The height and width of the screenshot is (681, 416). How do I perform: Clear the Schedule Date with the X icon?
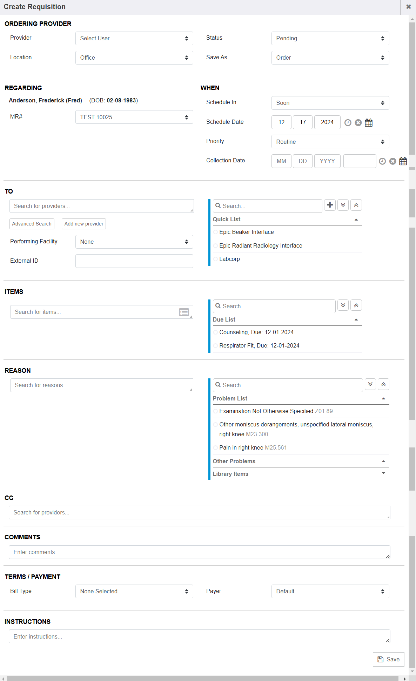[x=358, y=123]
